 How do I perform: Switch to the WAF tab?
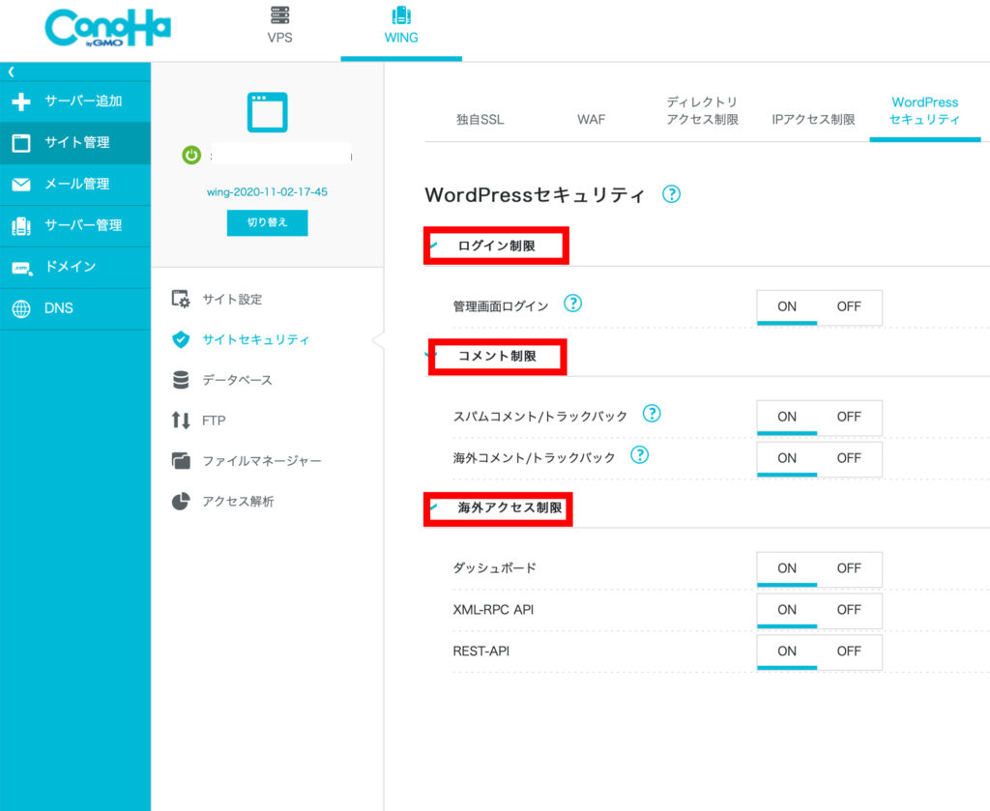pyautogui.click(x=592, y=119)
